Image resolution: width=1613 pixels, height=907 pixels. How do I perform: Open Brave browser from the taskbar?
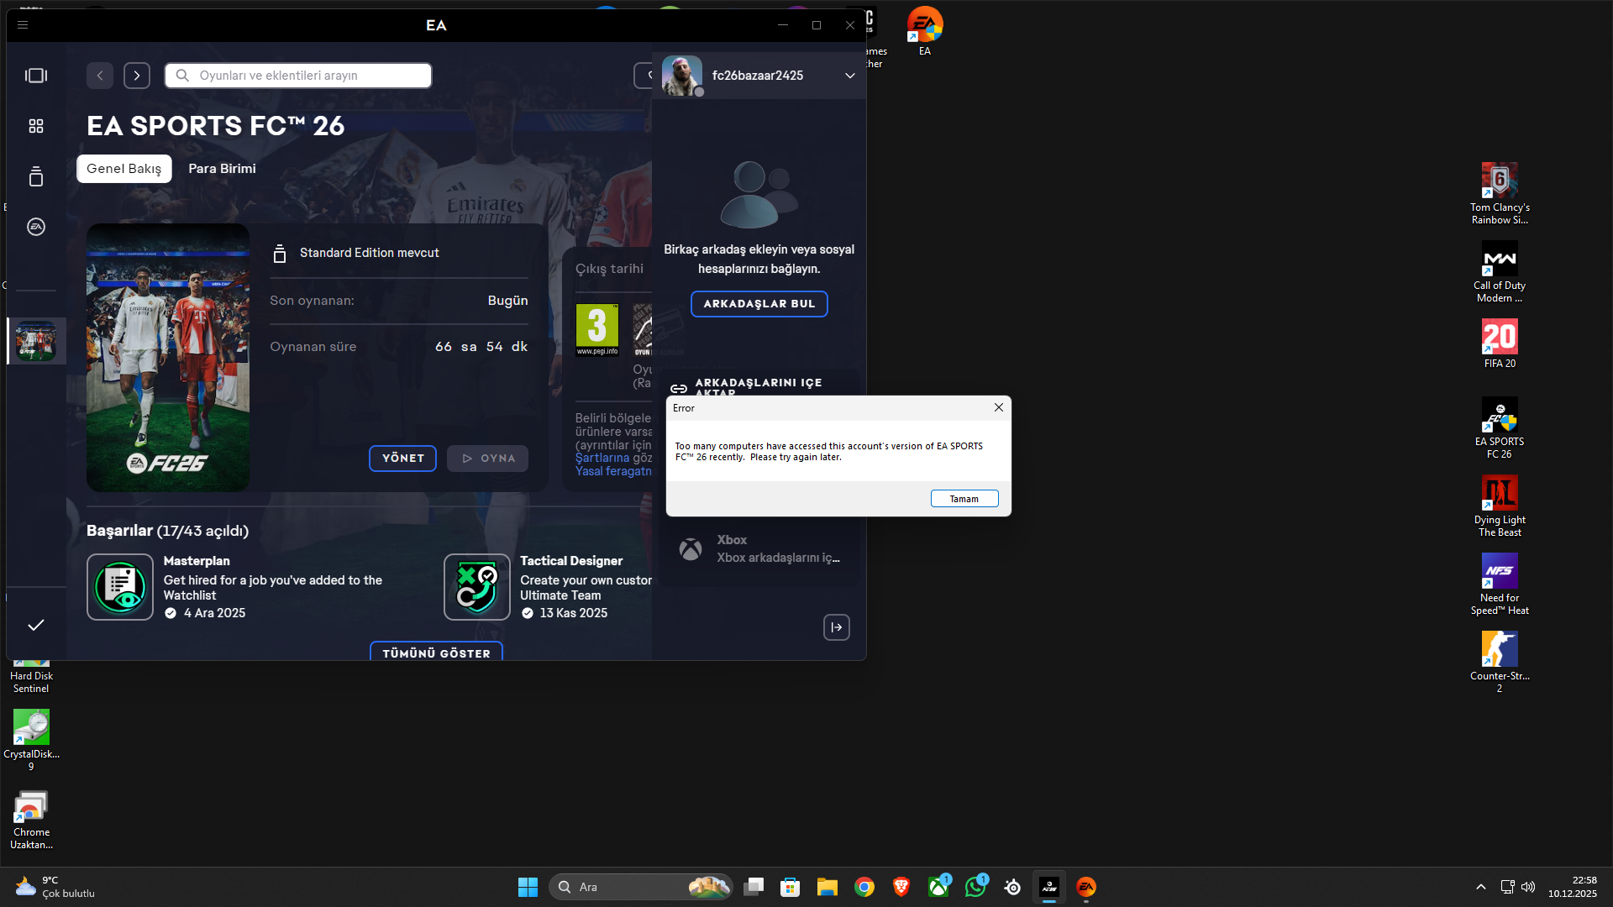click(x=901, y=887)
